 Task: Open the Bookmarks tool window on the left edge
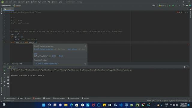click(x=1, y=91)
